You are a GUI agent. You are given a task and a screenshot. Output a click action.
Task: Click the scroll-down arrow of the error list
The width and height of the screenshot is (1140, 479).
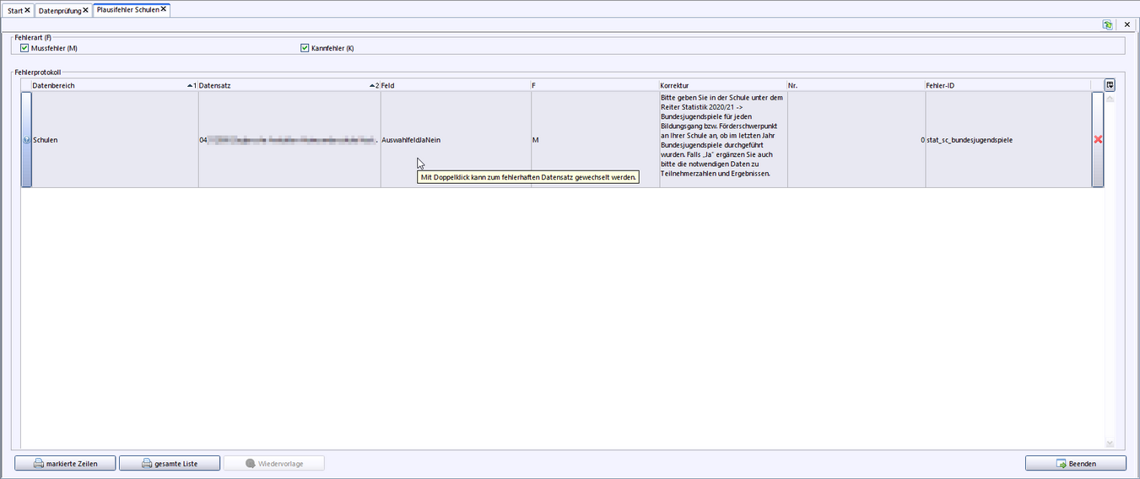[x=1110, y=444]
